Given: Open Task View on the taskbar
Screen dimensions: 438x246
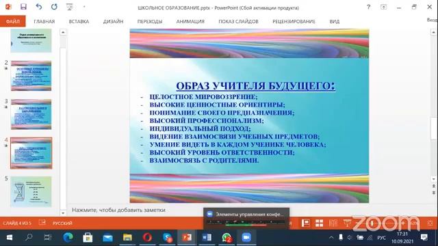Looking at the screenshot, I should tap(48, 238).
